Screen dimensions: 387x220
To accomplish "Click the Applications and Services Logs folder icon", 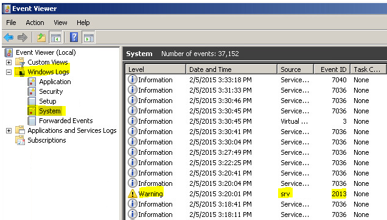I will point(20,130).
